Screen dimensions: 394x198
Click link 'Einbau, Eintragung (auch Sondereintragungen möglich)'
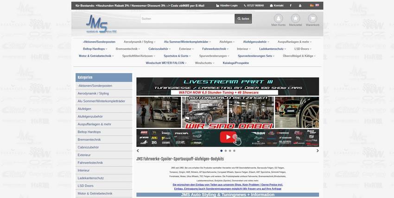click(x=228, y=189)
